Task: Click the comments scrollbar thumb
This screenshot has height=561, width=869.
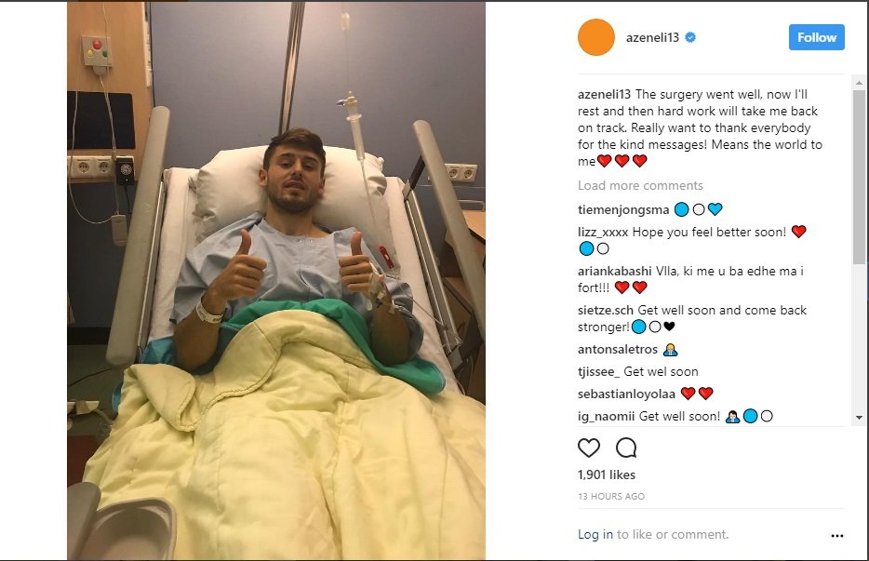Action: tap(859, 176)
